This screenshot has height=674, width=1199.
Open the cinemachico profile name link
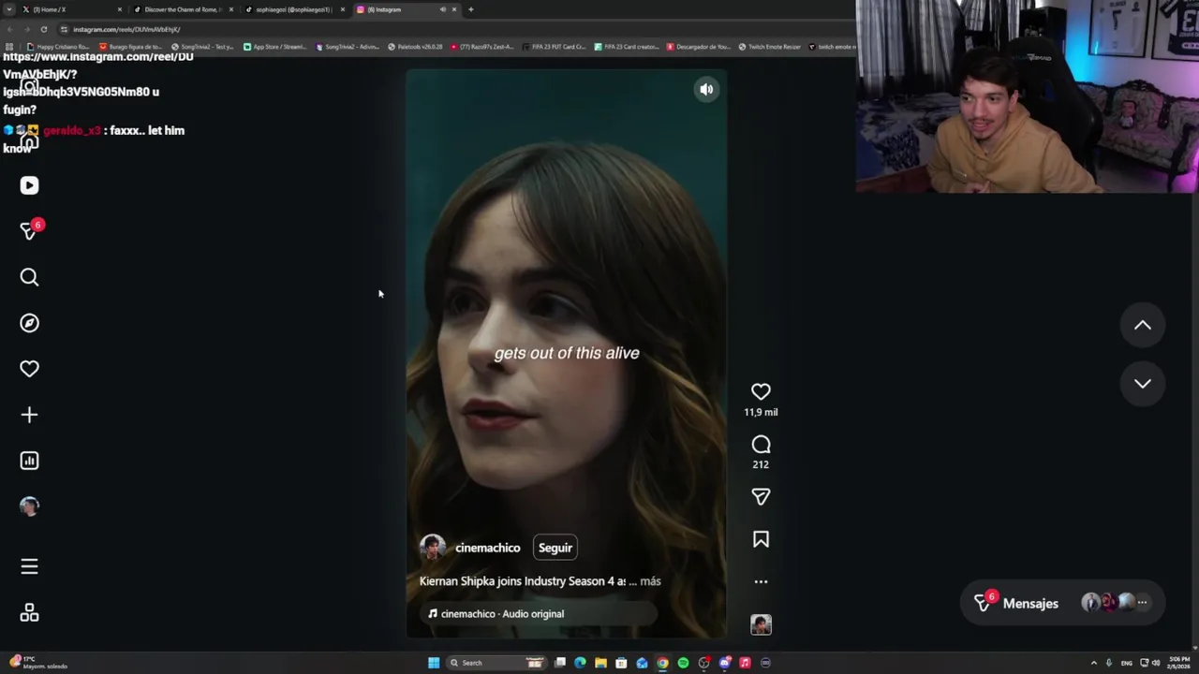click(x=487, y=548)
